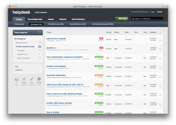176x125 pixels.
Task: Click the 'new' badge on aspnet forum upgrade
Action: (101, 38)
